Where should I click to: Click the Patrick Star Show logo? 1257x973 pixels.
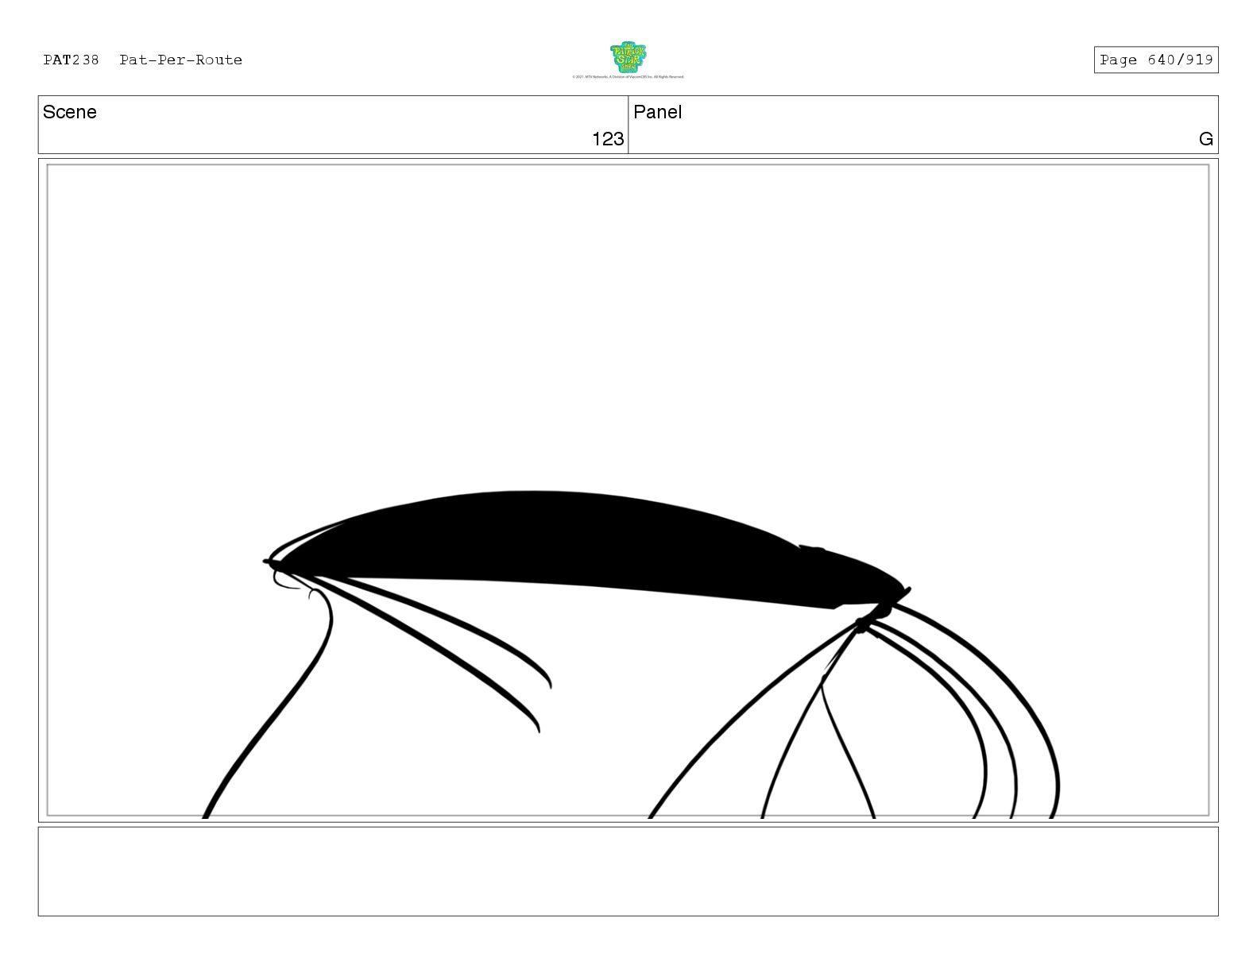pos(628,57)
